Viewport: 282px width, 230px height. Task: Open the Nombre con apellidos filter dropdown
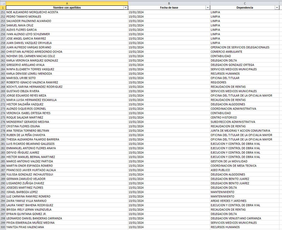[x=126, y=7]
